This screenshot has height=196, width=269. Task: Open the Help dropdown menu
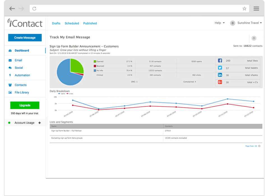click(219, 23)
